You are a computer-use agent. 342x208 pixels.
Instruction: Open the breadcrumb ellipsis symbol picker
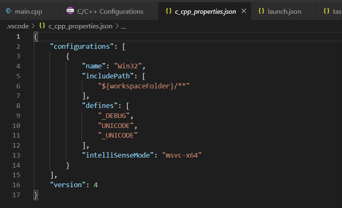[123, 27]
